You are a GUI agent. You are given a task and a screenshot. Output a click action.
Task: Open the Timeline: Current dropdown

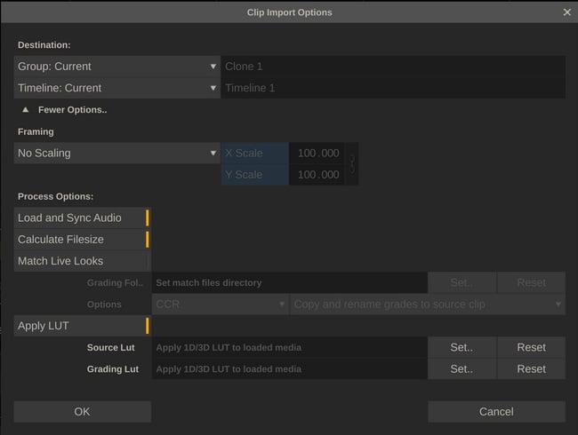pyautogui.click(x=117, y=88)
